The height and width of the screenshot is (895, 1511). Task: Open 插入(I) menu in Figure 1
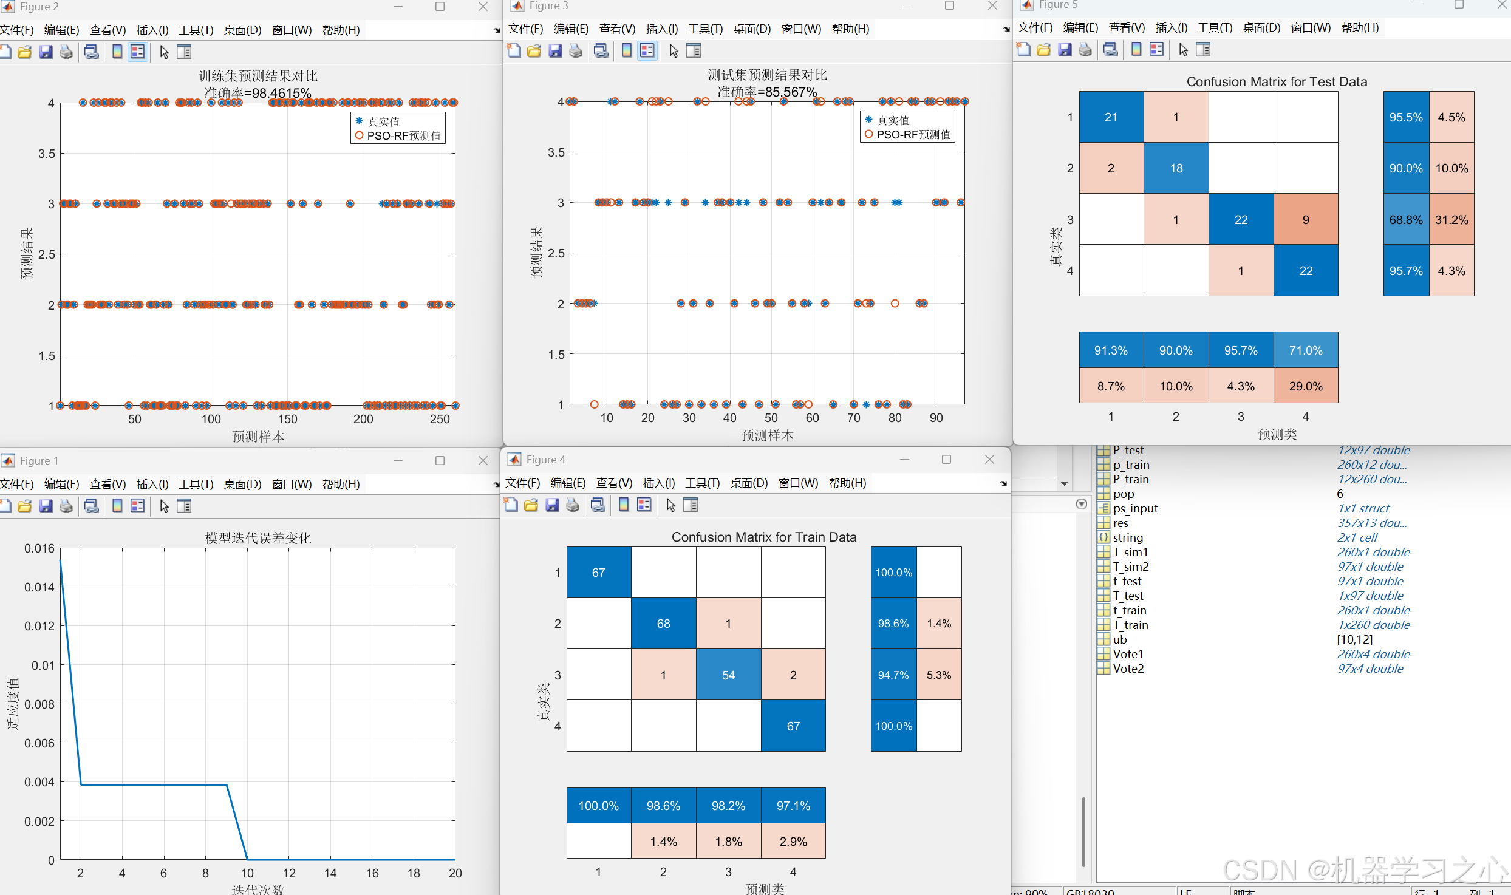[152, 485]
